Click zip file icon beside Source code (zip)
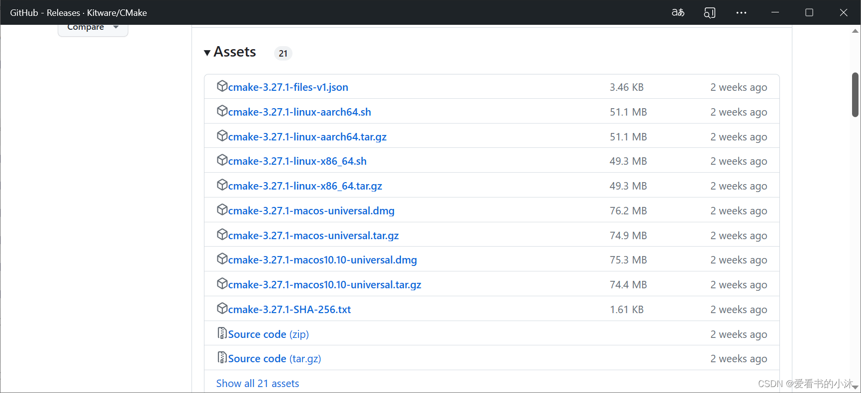 tap(222, 333)
